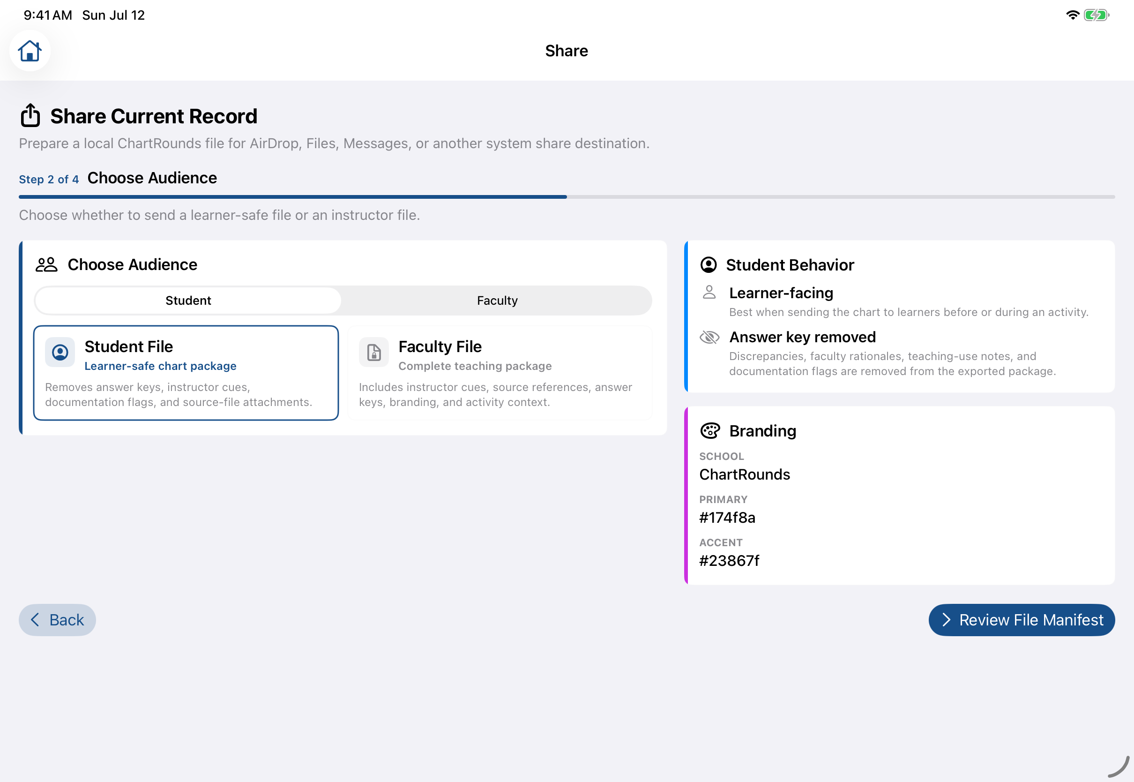The width and height of the screenshot is (1134, 782).
Task: Click the accent color value #23867f
Action: pyautogui.click(x=729, y=561)
